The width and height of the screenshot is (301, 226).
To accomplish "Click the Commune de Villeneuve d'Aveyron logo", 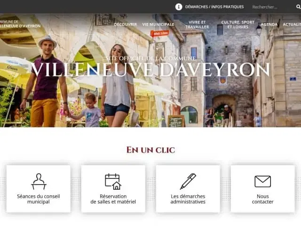I will (20, 24).
